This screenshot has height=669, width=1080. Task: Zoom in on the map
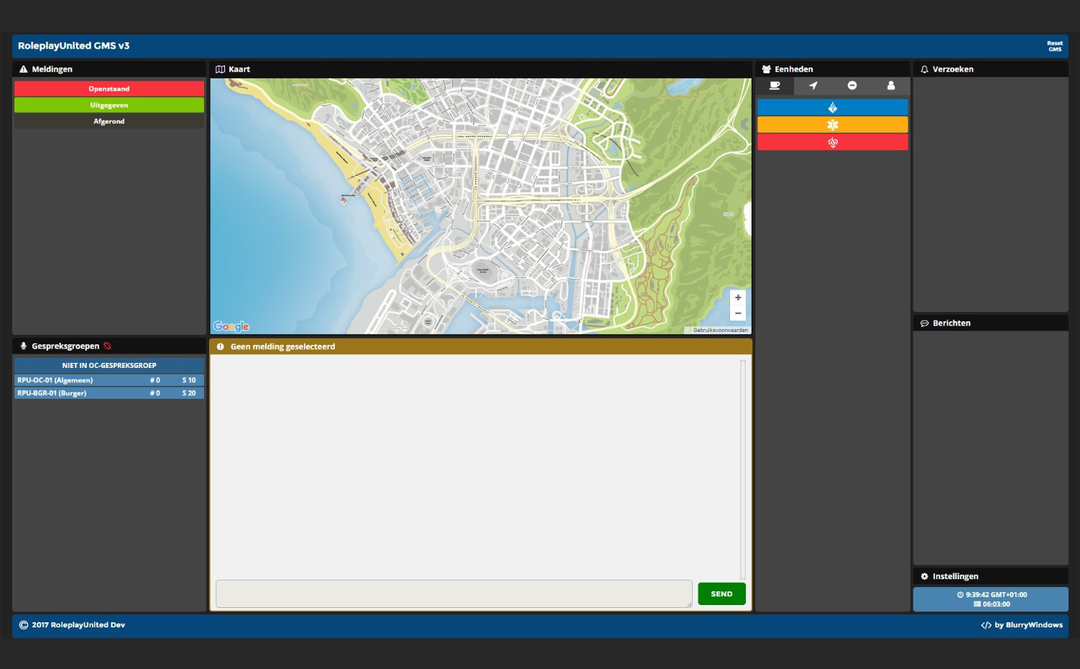point(738,297)
